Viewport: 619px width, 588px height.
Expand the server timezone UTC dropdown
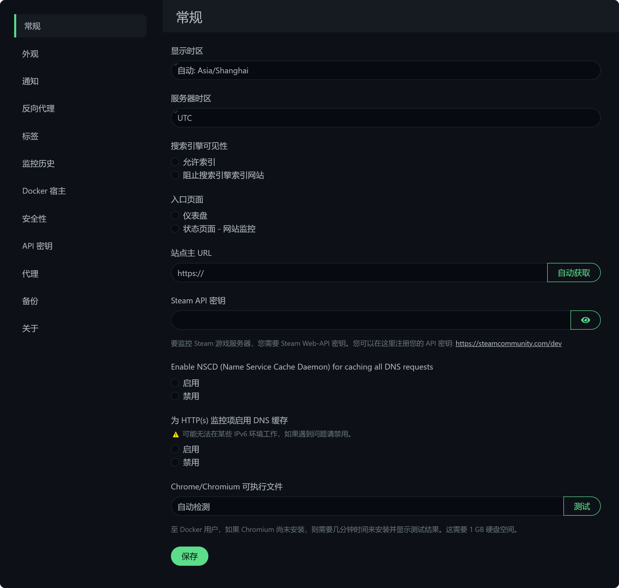tap(385, 118)
